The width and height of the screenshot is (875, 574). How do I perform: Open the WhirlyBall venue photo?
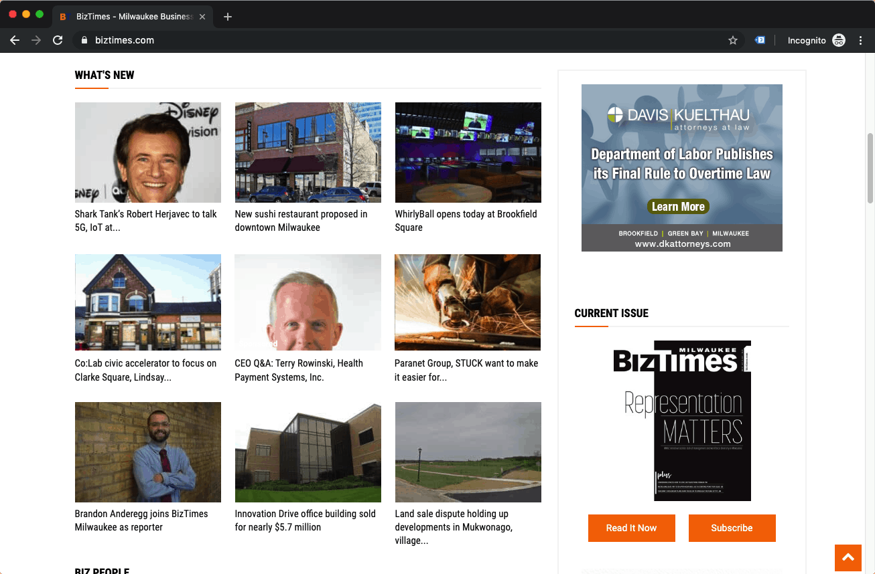(x=468, y=153)
